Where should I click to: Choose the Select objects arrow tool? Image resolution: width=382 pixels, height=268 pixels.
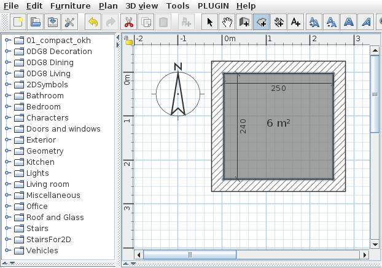pyautogui.click(x=210, y=22)
